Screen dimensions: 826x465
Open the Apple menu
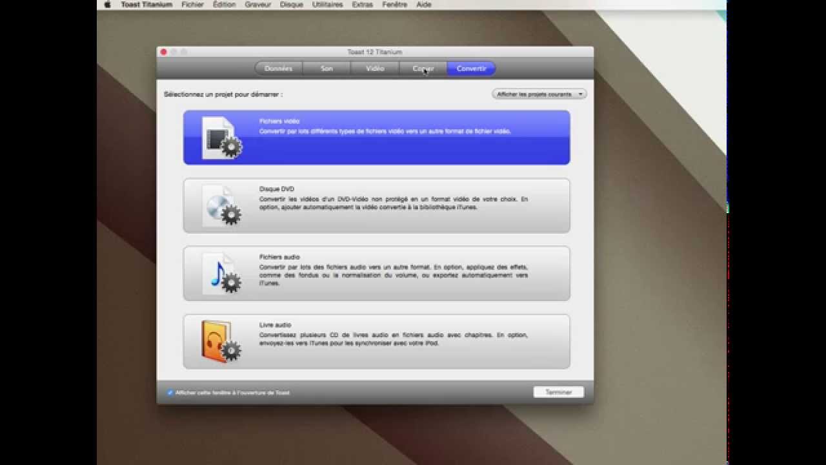107,5
